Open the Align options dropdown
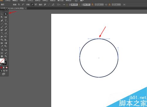Screen dimensions: 147x107 [59, 4]
